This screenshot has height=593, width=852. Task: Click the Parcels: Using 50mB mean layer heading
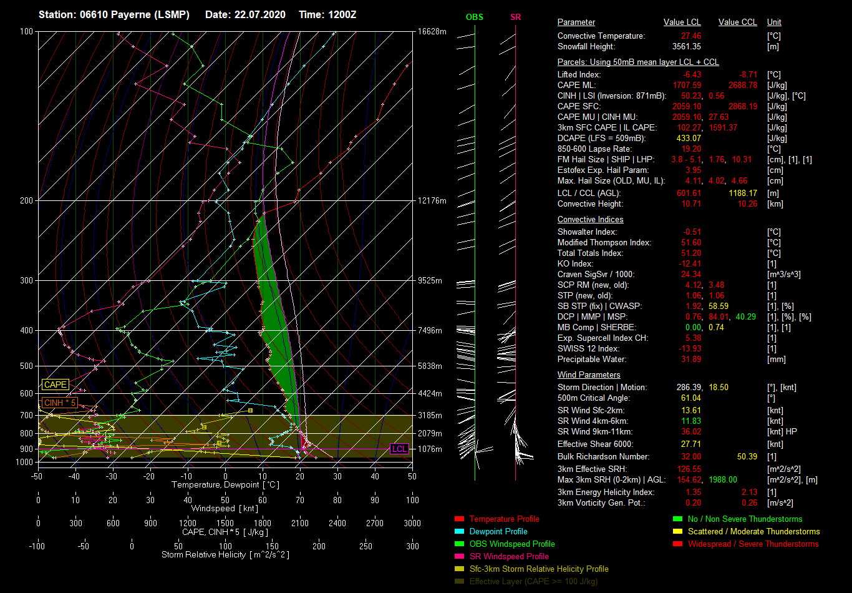(637, 62)
